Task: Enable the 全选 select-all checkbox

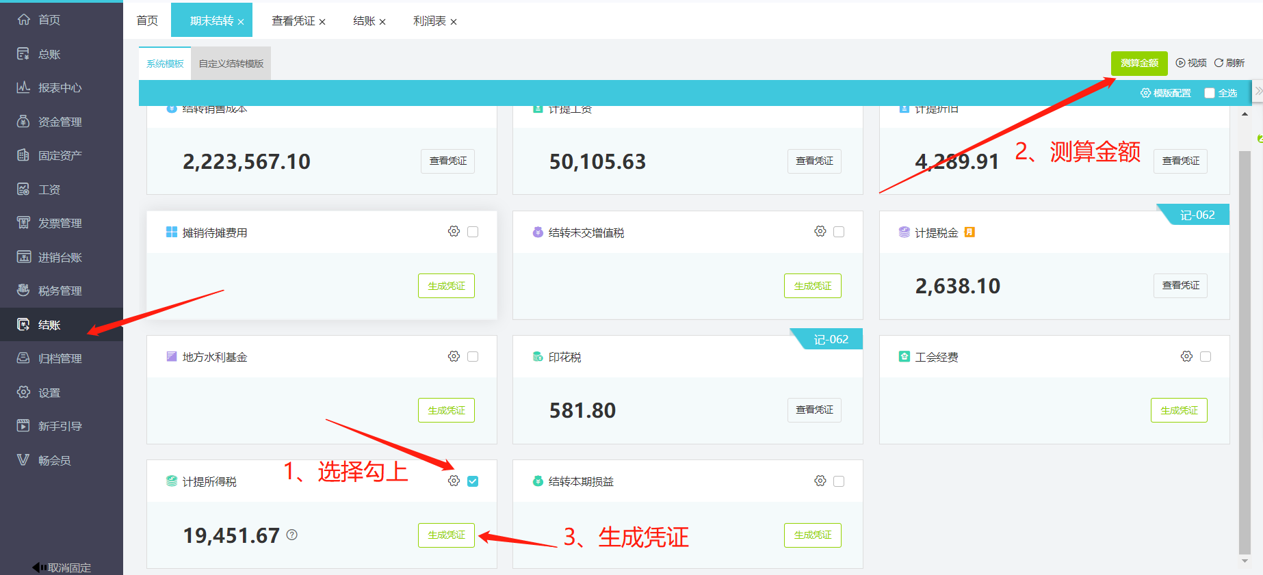Action: point(1210,93)
